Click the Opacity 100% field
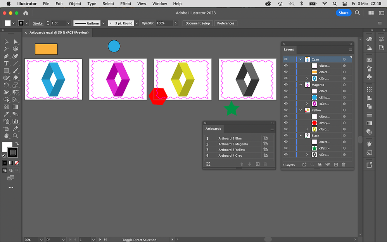The image size is (387, 242). pos(164,23)
